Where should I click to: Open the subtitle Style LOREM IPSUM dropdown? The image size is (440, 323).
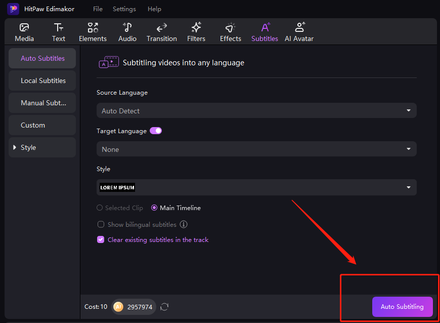click(x=256, y=187)
